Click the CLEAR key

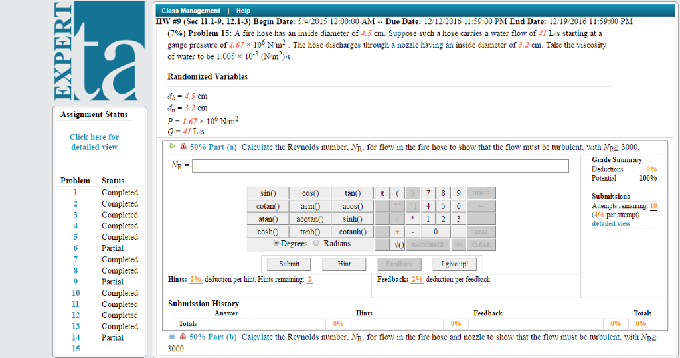(x=481, y=245)
